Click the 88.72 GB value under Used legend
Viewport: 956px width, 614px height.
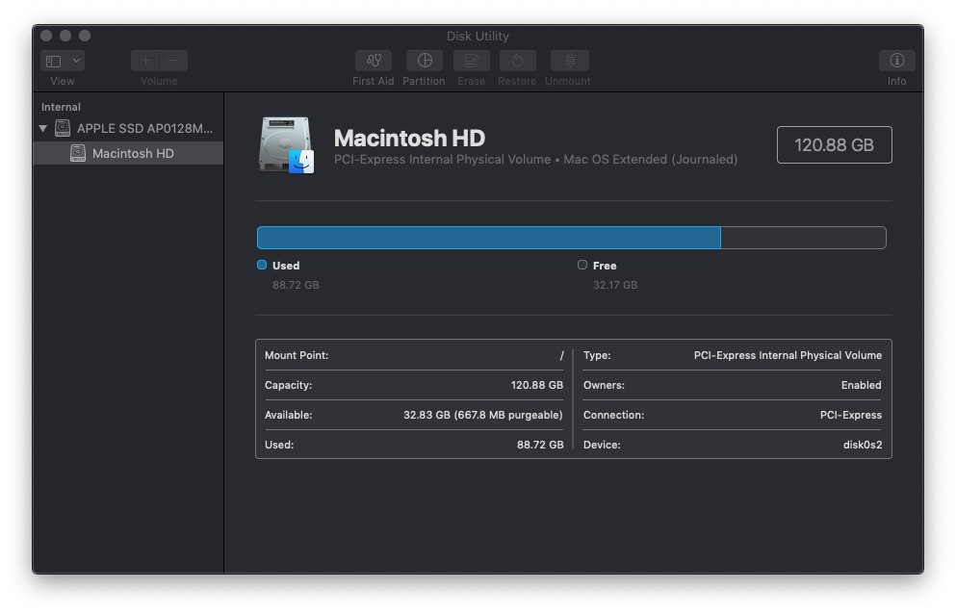point(296,285)
